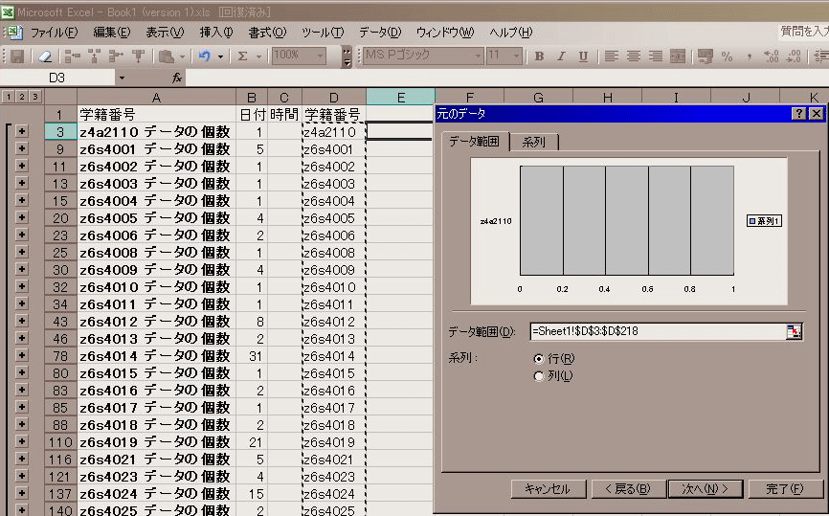The width and height of the screenshot is (829, 516).
Task: Click the AutoSum sigma icon
Action: point(243,56)
